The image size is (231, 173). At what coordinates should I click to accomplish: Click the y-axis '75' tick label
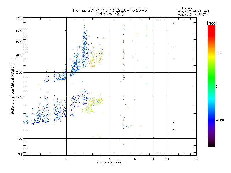[20, 155]
